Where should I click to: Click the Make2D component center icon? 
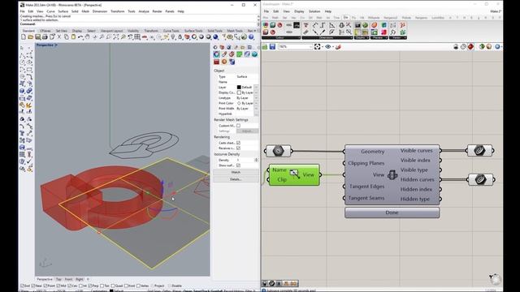(x=392, y=174)
